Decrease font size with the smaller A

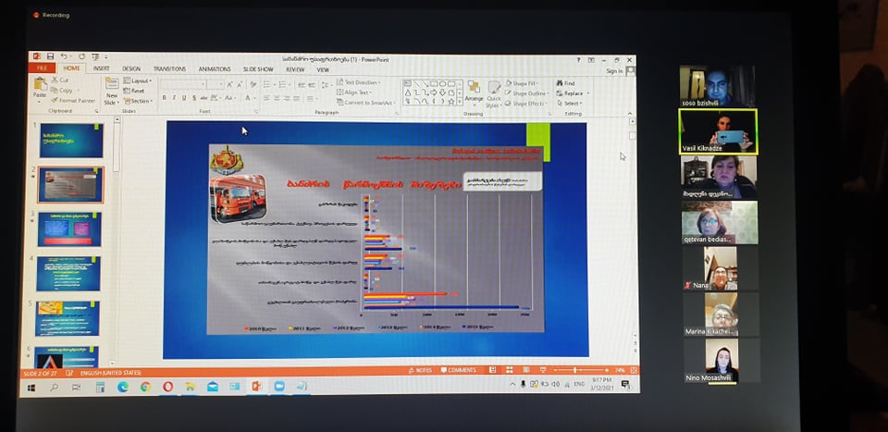(239, 84)
